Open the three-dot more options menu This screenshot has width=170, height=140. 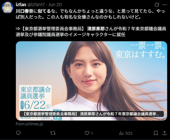pyautogui.click(x=164, y=5)
